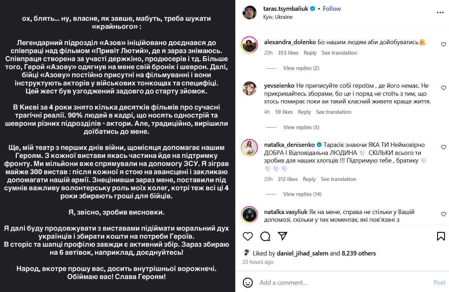Follow taras.tsymbaliuk account

tap(332, 9)
